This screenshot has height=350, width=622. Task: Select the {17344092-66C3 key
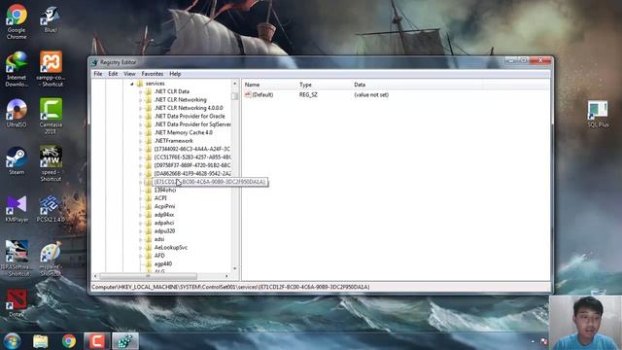coord(192,149)
